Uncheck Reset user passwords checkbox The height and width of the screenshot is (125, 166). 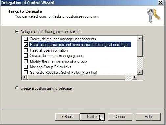pos(26,44)
